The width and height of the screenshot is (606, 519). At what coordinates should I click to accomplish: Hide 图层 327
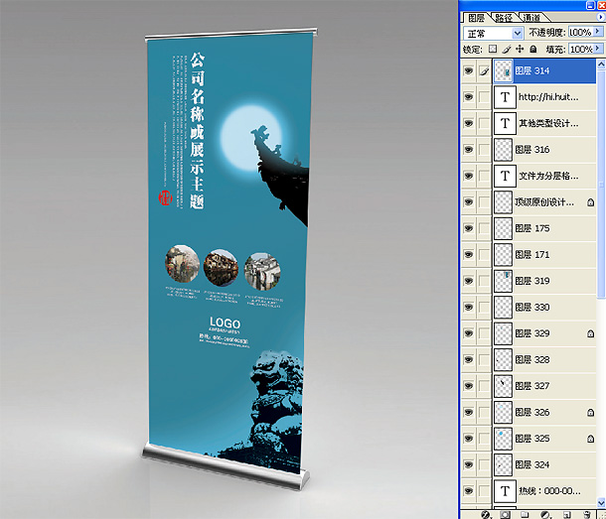point(469,386)
